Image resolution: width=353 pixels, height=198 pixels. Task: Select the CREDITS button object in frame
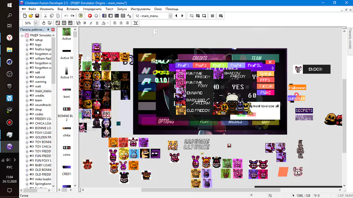click(x=200, y=58)
